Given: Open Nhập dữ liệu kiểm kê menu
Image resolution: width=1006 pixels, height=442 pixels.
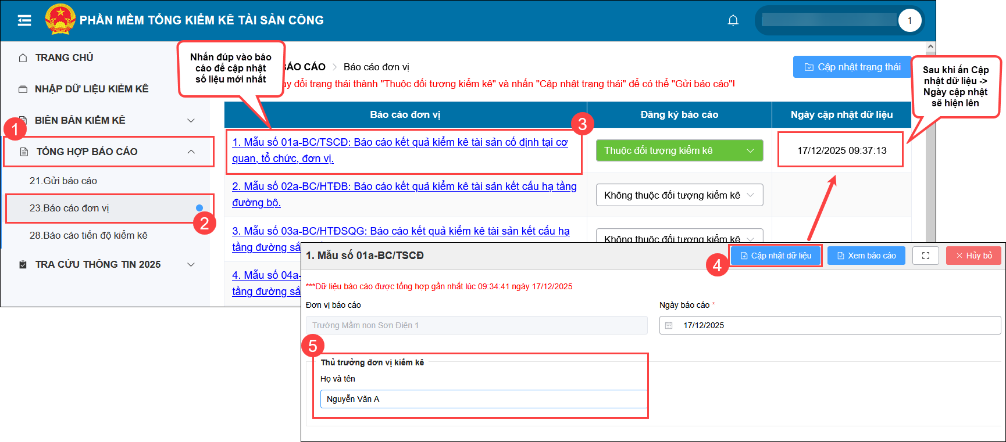Looking at the screenshot, I should (x=91, y=89).
